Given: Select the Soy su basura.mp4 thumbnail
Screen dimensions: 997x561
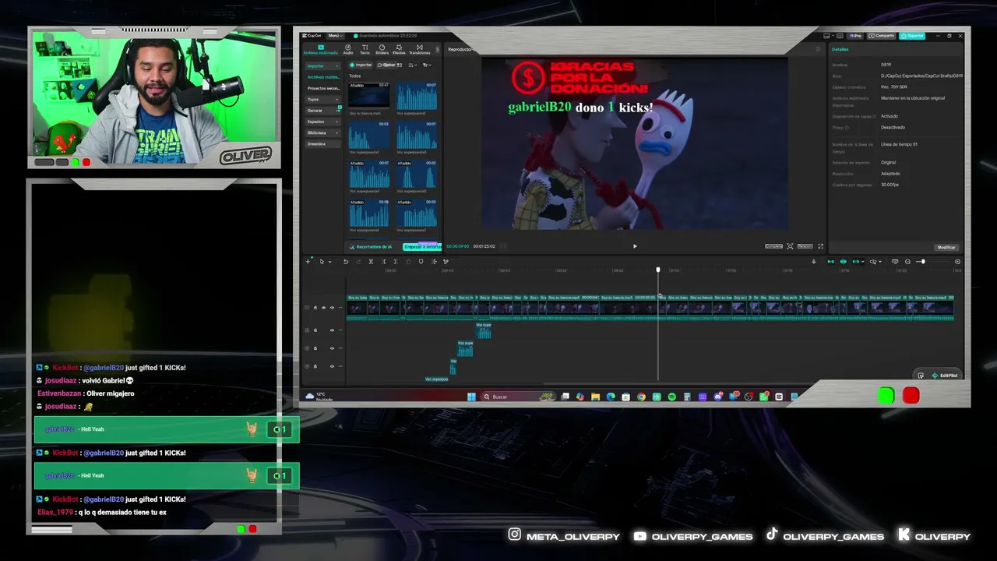Looking at the screenshot, I should point(369,96).
